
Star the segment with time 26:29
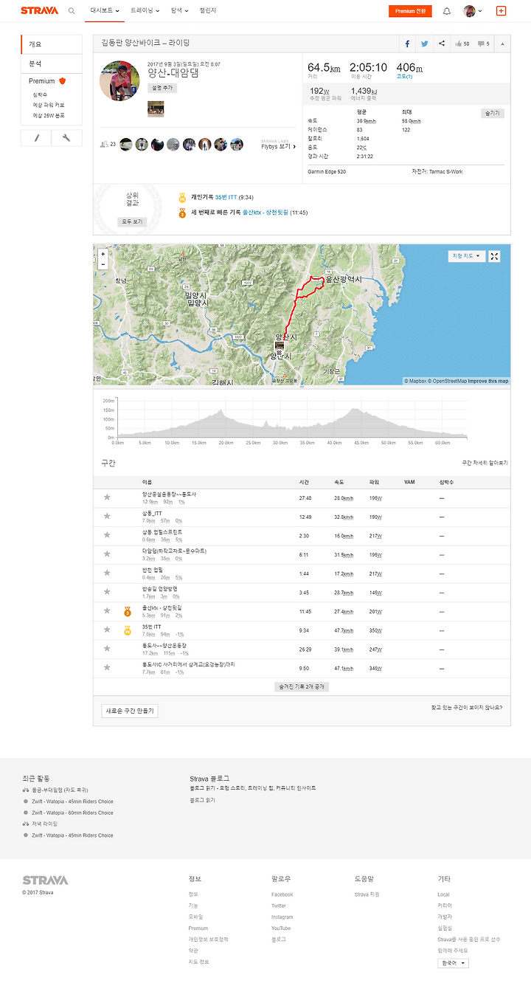tap(107, 649)
